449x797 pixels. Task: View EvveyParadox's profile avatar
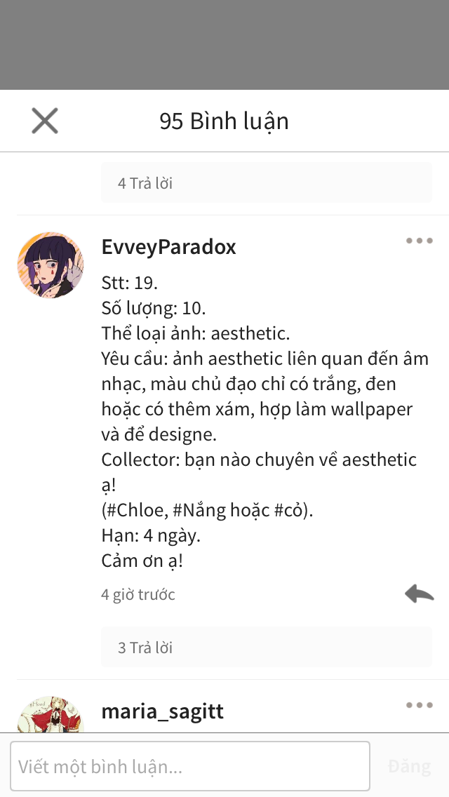[x=51, y=264]
